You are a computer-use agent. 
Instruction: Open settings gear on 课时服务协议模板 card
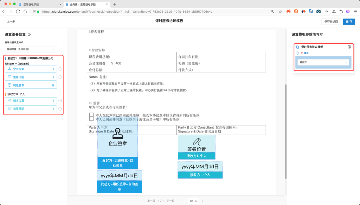tap(349, 47)
